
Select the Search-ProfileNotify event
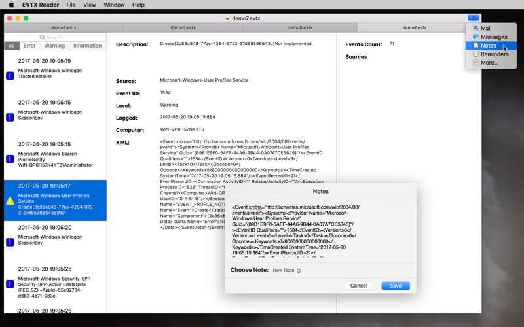55,159
